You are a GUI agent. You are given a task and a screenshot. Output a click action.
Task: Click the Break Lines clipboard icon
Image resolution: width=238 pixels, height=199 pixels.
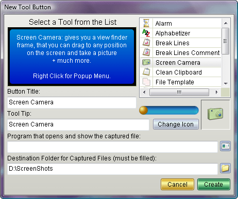146,43
